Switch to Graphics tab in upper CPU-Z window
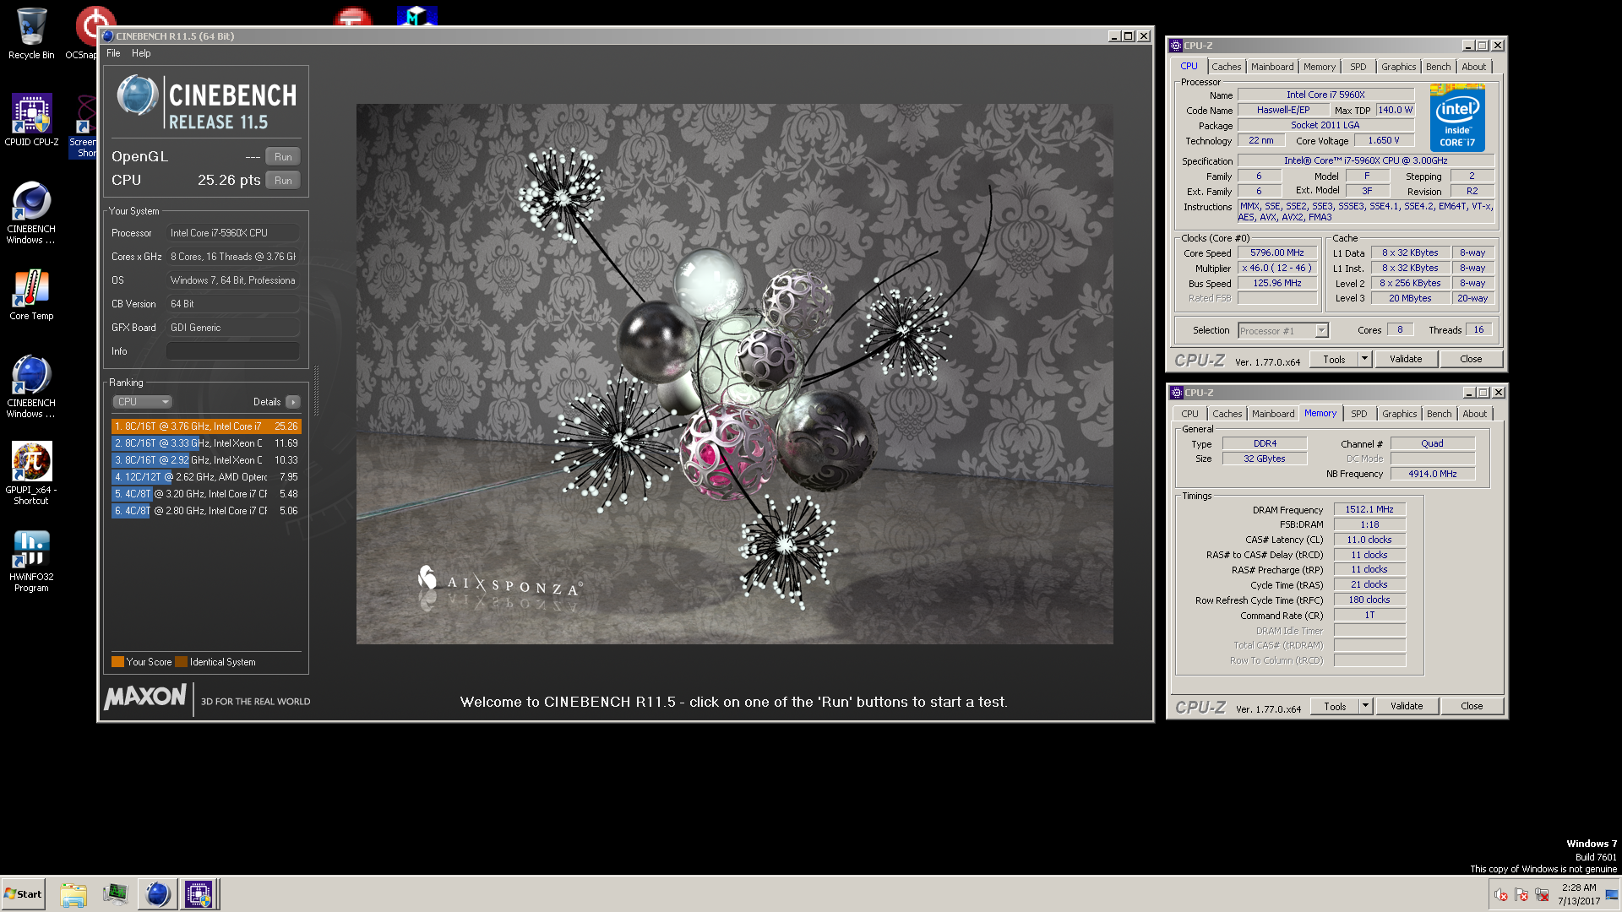 (x=1399, y=67)
